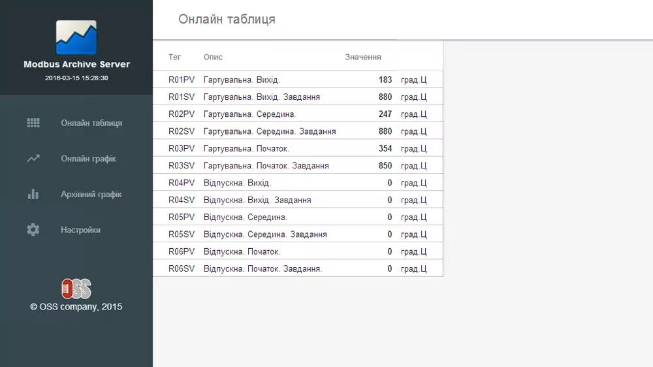This screenshot has height=367, width=653.
Task: Click description Відпускна. Середина. of row R05PV
Action: (245, 217)
